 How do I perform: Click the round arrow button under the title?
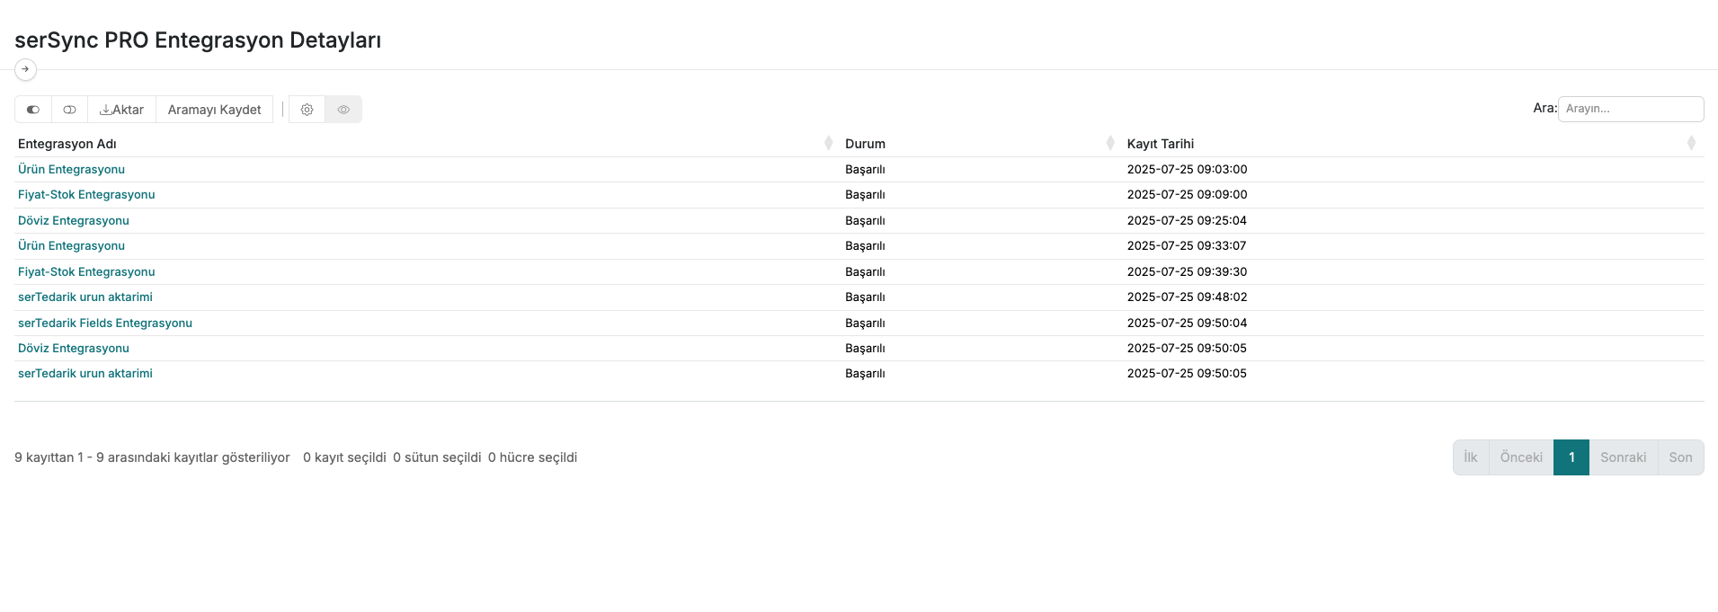25,69
